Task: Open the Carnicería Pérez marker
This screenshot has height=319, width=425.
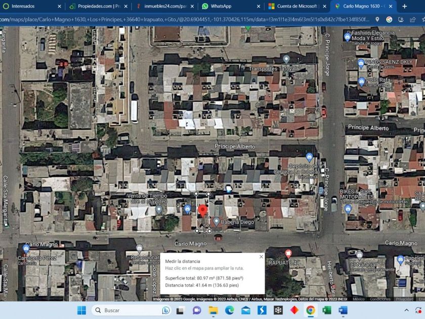Action: pyautogui.click(x=26, y=248)
